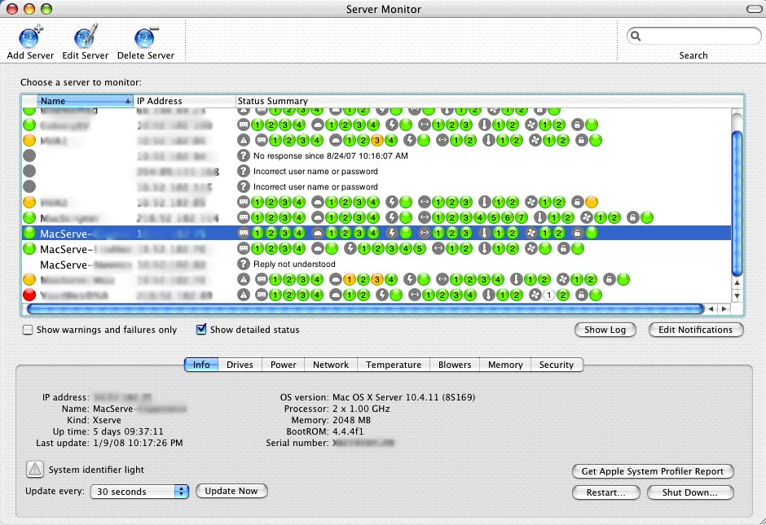The image size is (766, 525).
Task: Sort by the Name column header
Action: point(85,101)
